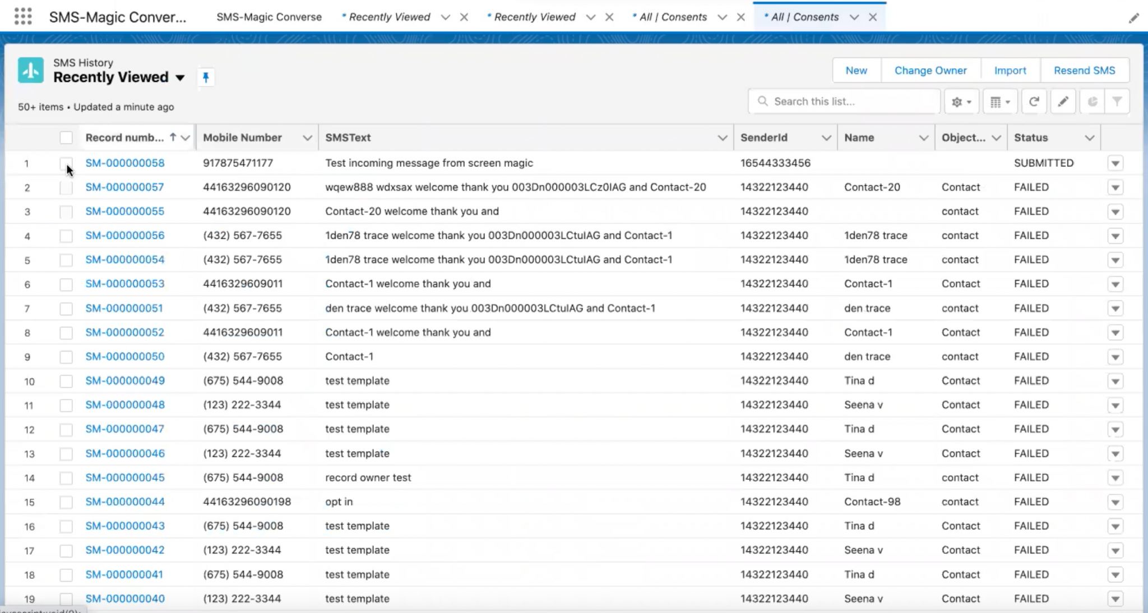Sort by the Record number column header
Image resolution: width=1148 pixels, height=613 pixels.
(124, 137)
